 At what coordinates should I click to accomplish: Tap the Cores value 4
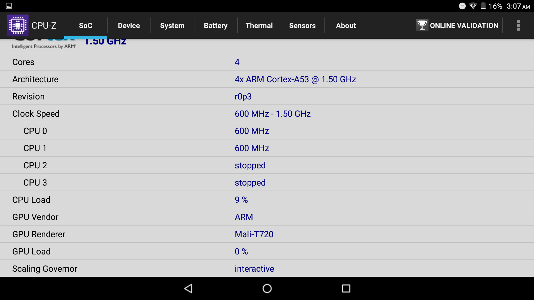click(237, 62)
